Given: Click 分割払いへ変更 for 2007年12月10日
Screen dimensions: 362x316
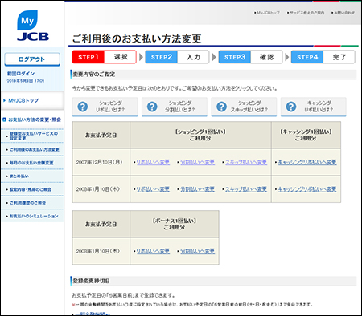Looking at the screenshot, I should point(197,162).
